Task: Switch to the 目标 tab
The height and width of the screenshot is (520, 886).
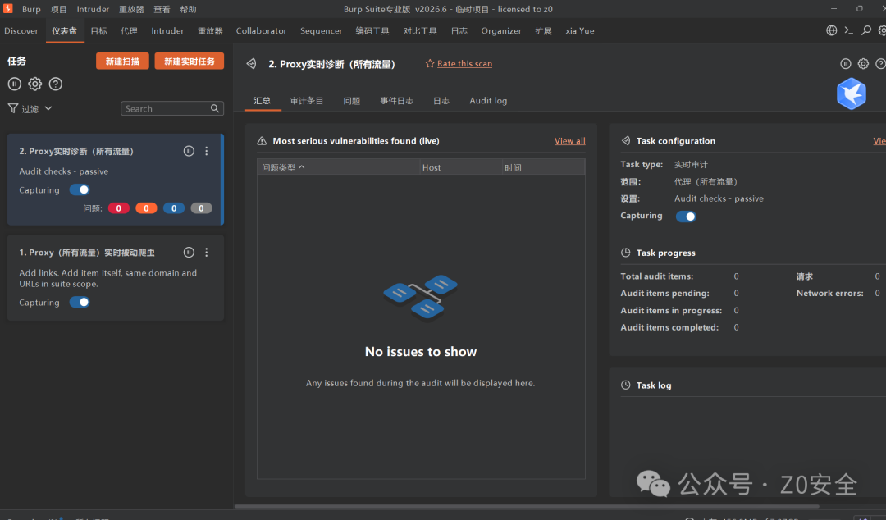Action: point(99,30)
